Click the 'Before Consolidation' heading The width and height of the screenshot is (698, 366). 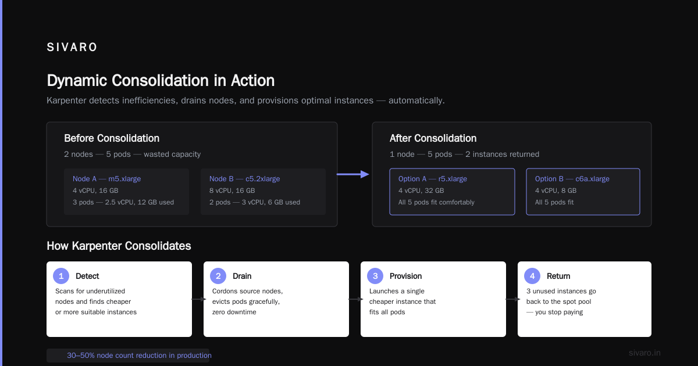click(112, 138)
